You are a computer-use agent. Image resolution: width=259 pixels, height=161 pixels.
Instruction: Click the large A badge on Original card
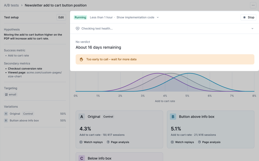82,117
